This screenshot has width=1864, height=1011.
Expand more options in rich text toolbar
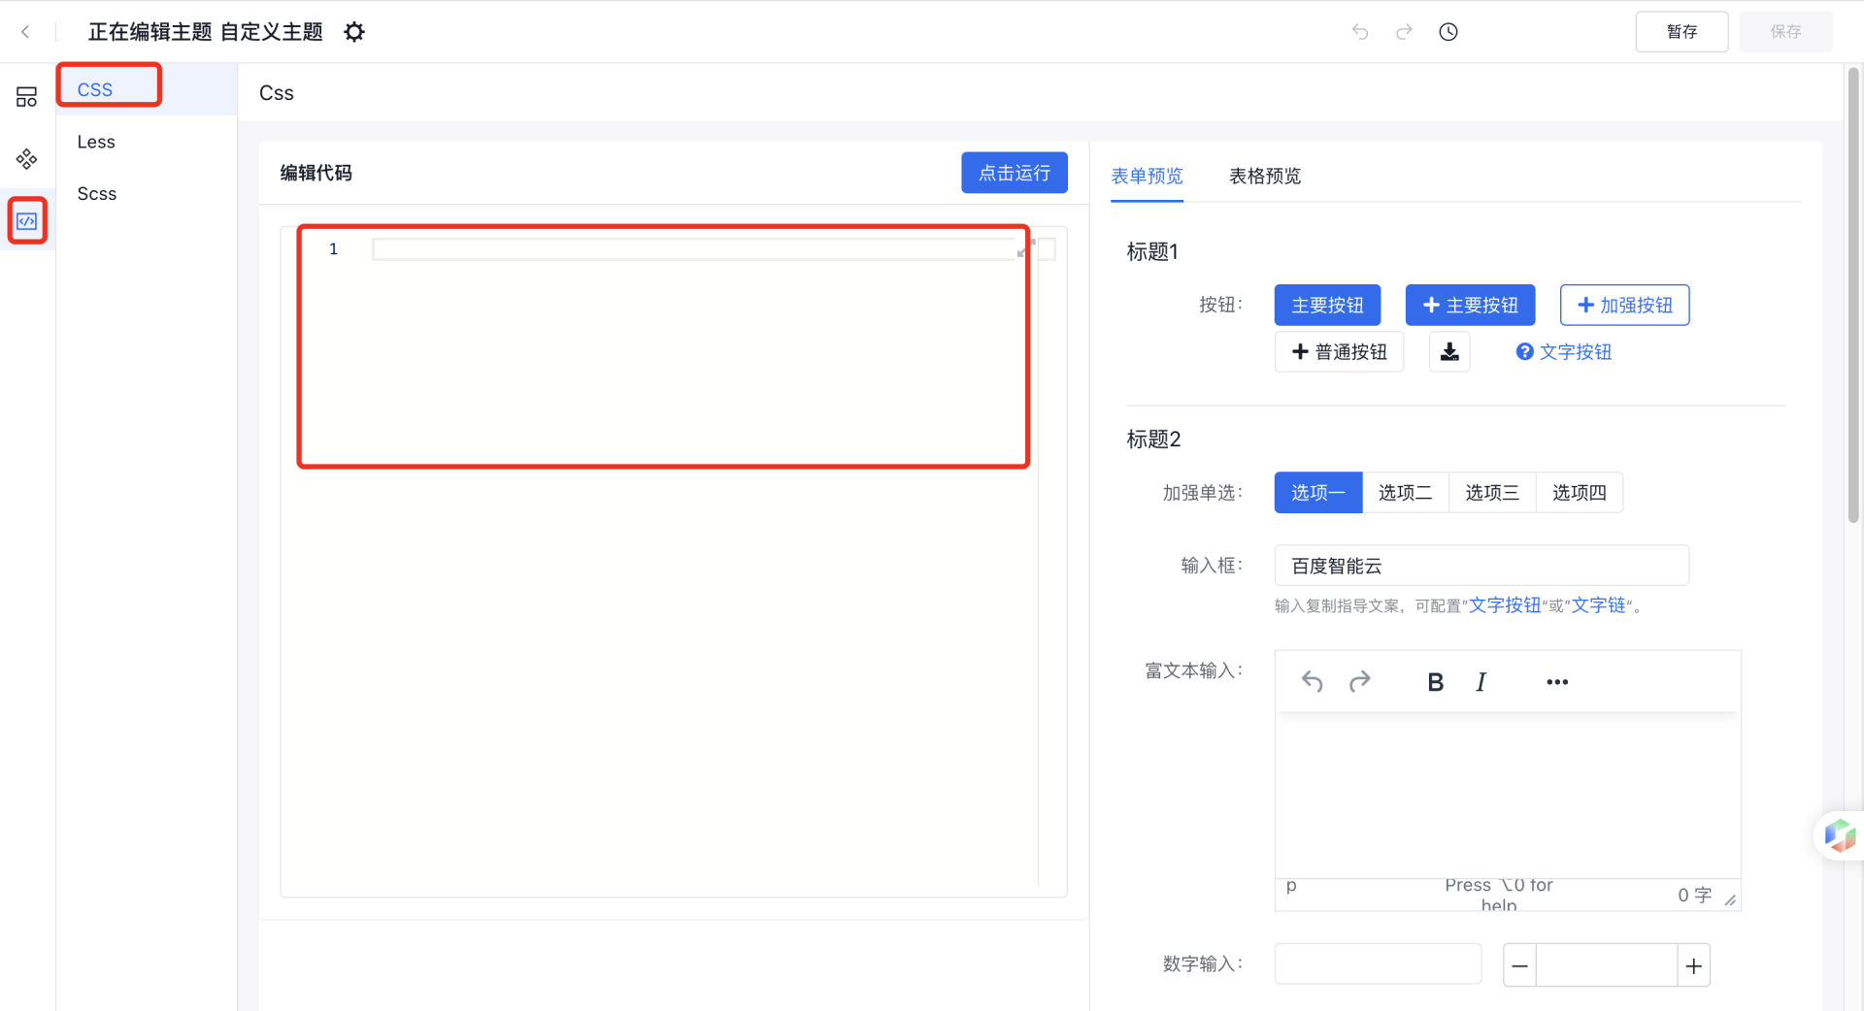(1557, 682)
